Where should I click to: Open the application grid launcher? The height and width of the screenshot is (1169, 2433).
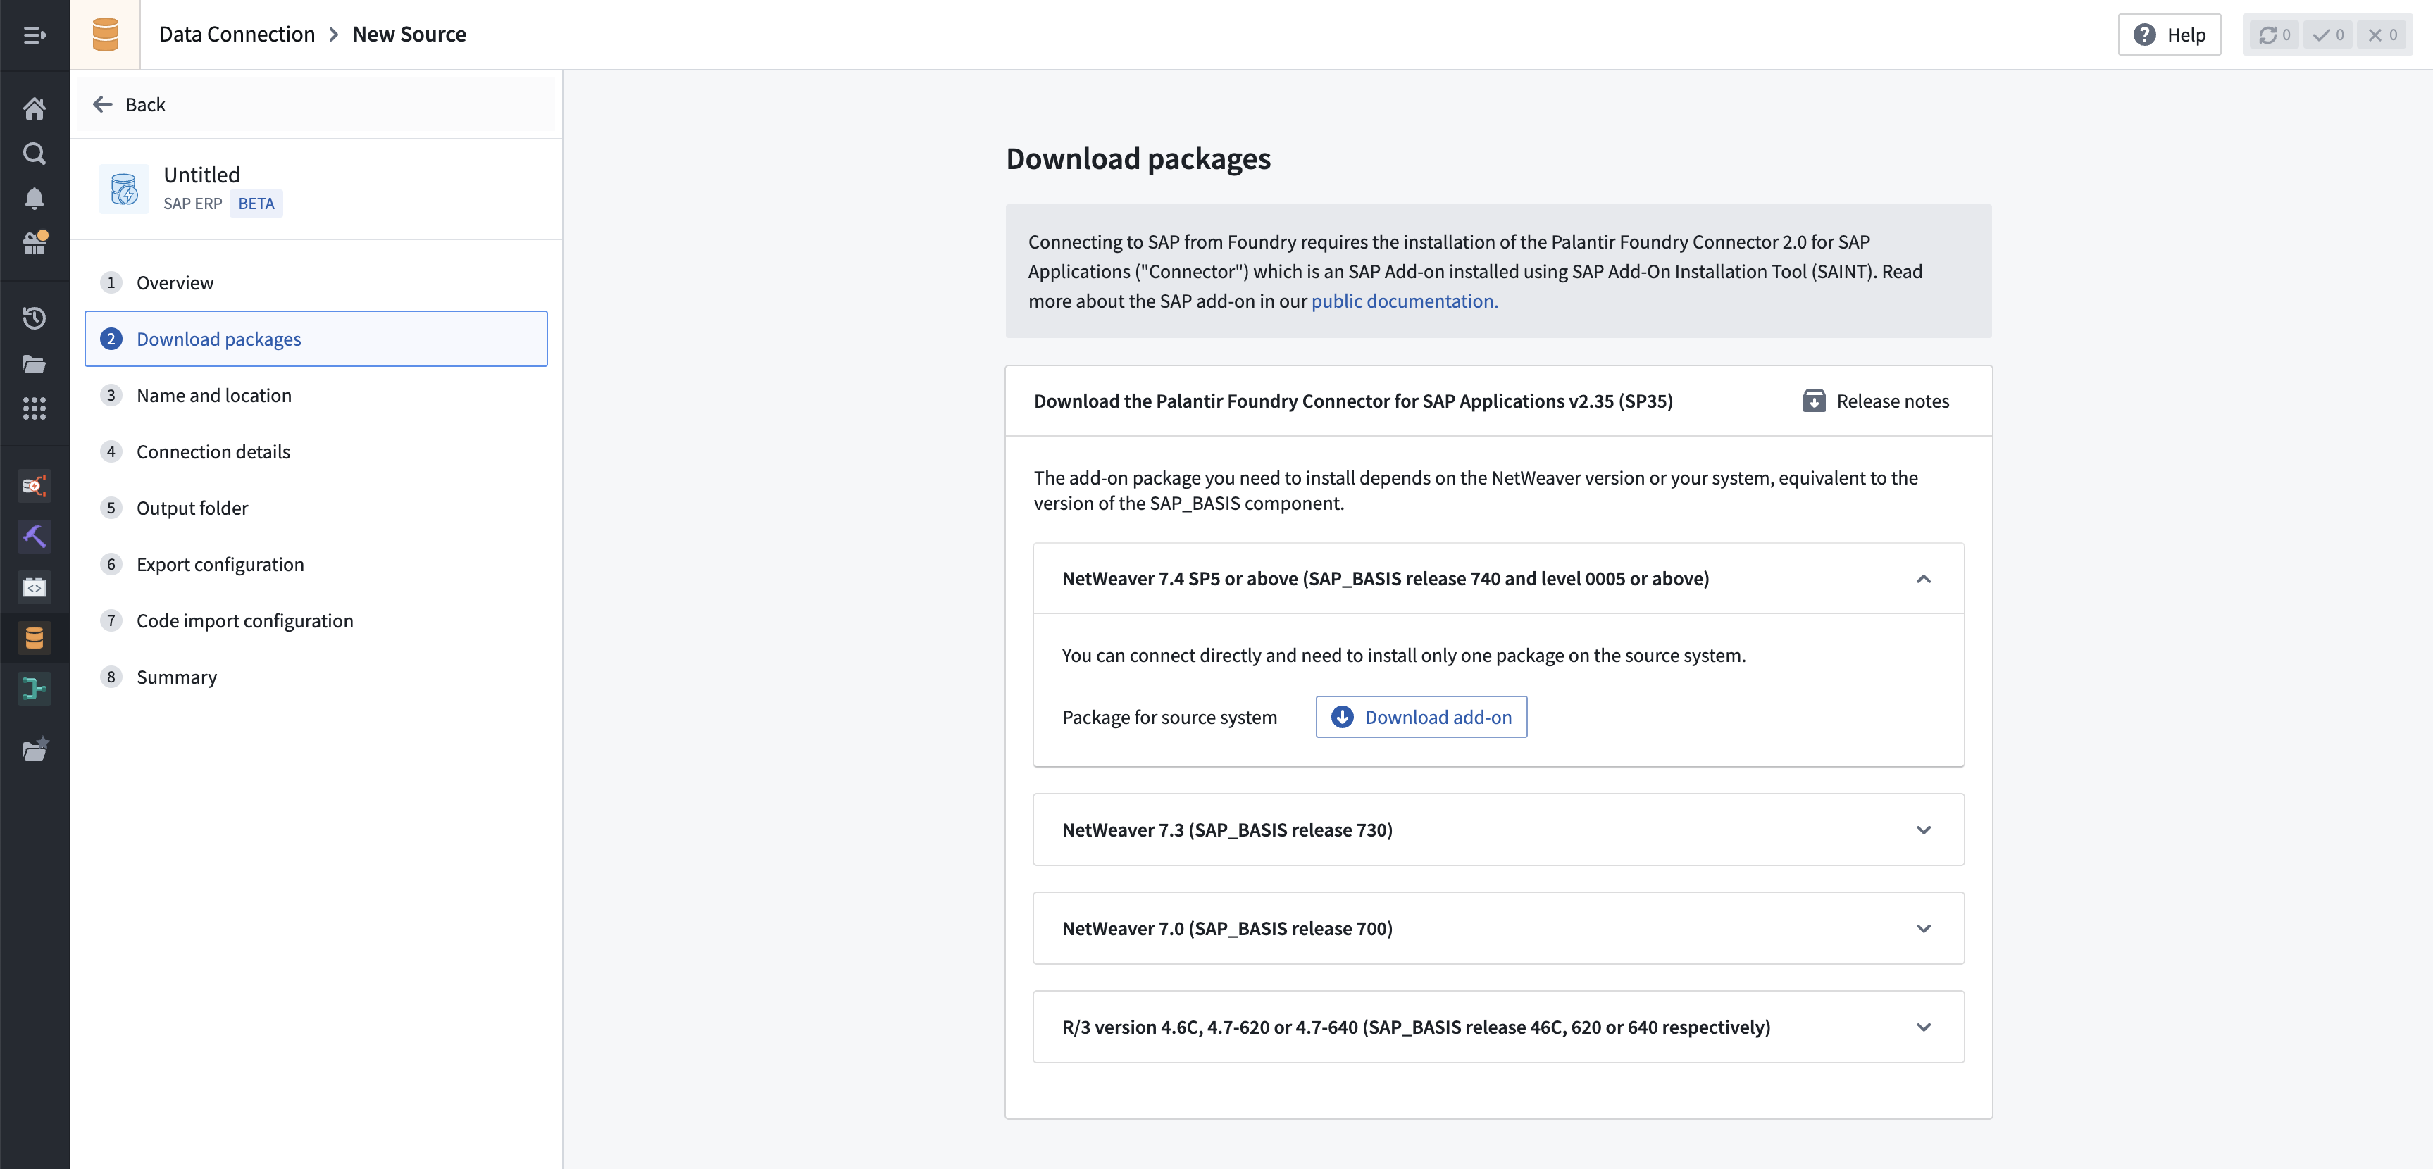[35, 409]
